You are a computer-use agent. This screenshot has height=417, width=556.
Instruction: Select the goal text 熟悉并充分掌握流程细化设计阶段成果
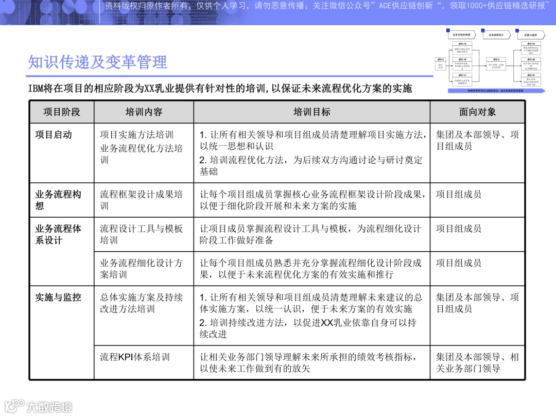pyautogui.click(x=310, y=269)
